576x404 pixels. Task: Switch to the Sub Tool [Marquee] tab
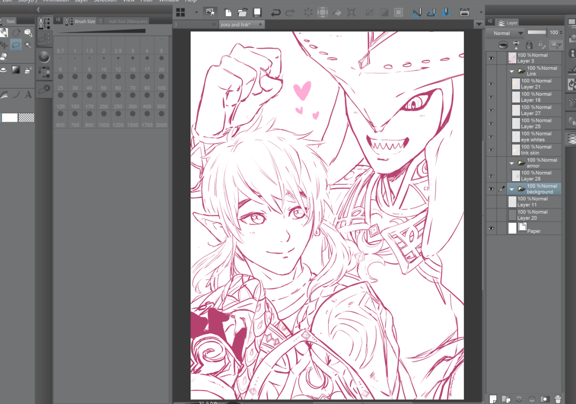[x=126, y=21]
